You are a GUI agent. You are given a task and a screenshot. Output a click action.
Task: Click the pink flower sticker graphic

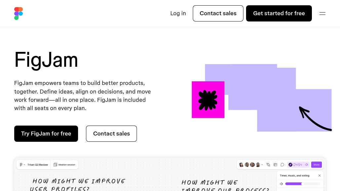[x=208, y=100]
